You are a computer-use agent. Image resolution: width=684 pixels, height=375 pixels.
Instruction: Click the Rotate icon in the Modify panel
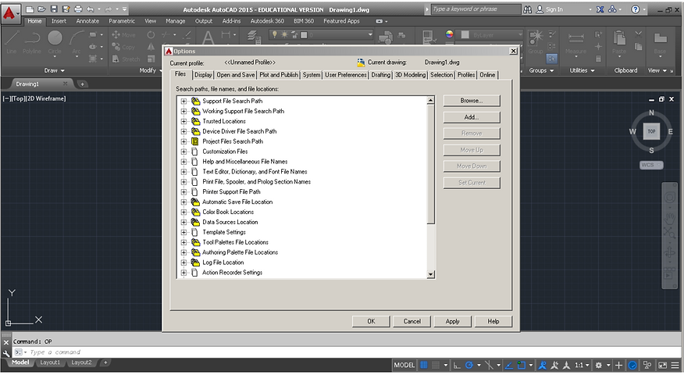(151, 34)
